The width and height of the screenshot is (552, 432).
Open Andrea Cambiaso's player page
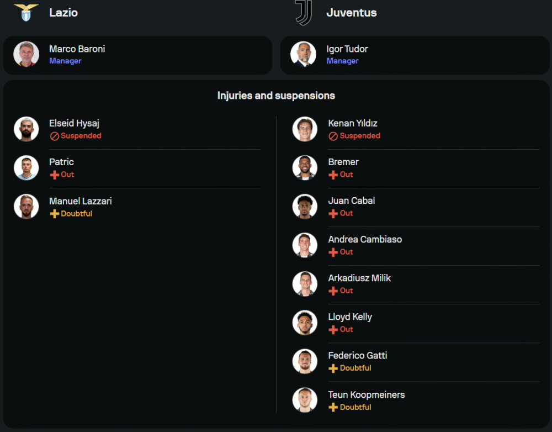[x=365, y=240]
